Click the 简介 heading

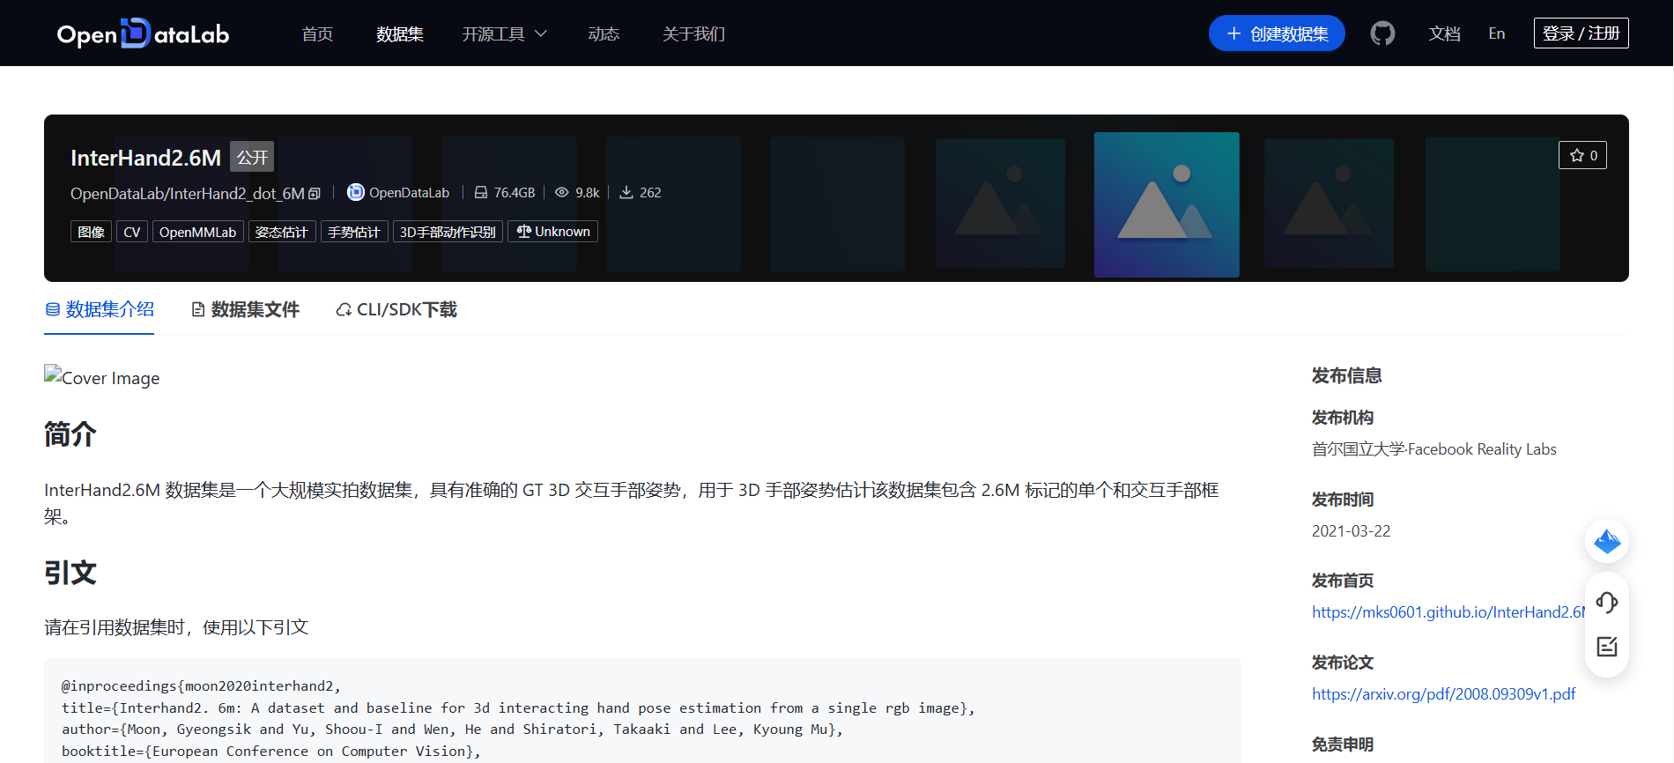[x=70, y=434]
